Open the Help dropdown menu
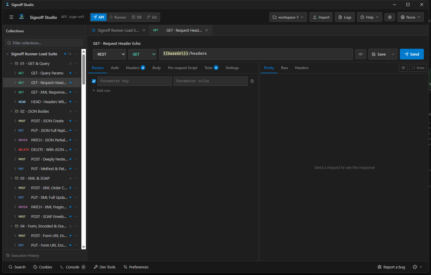 pyautogui.click(x=370, y=17)
